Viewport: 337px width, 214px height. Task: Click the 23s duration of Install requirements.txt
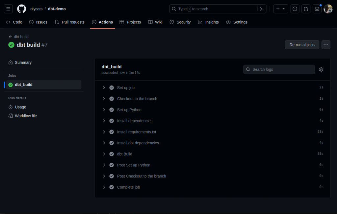320,131
